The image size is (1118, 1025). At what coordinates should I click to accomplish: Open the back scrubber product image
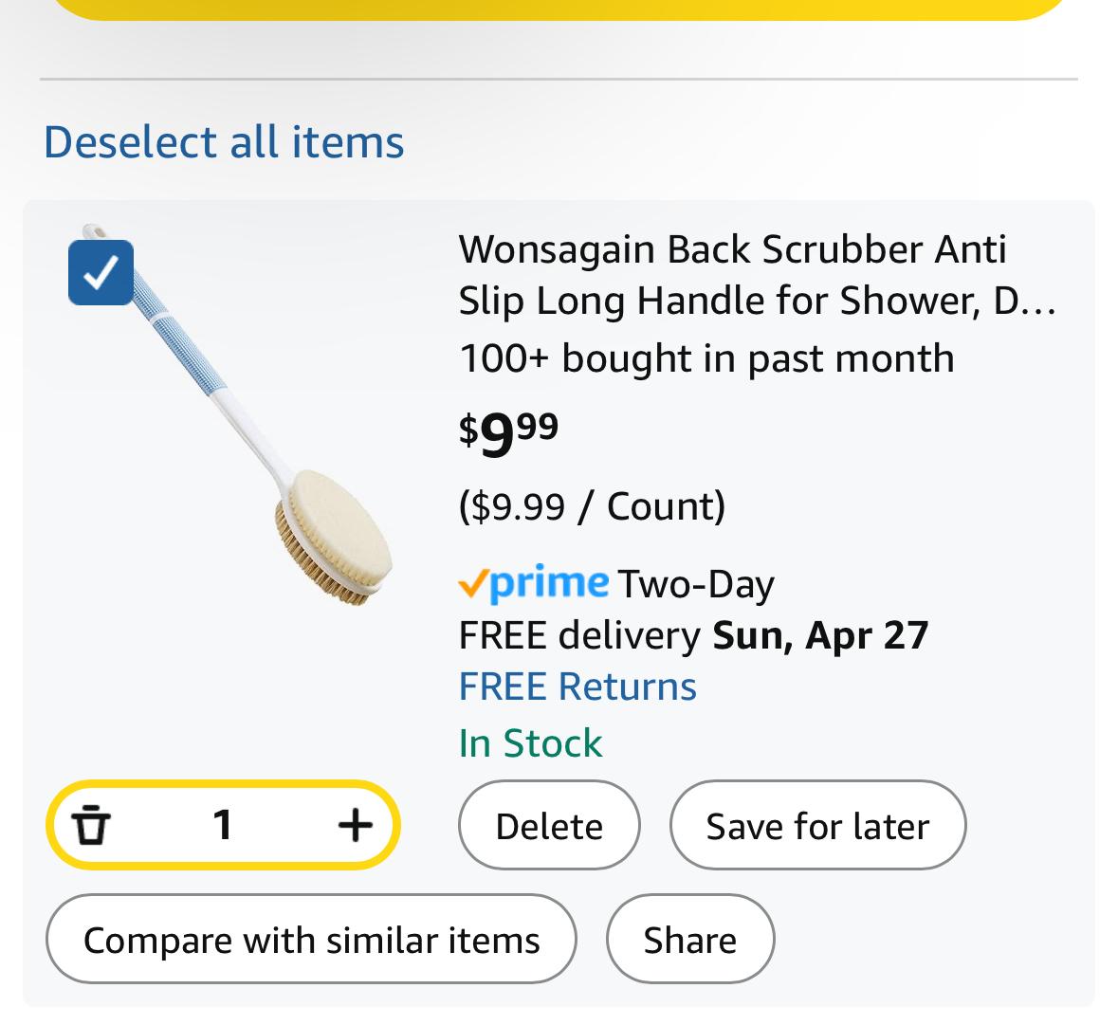237,415
